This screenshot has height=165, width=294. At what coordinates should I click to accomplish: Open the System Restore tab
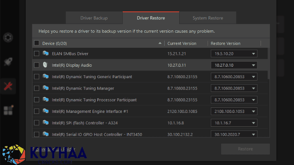coord(208,18)
